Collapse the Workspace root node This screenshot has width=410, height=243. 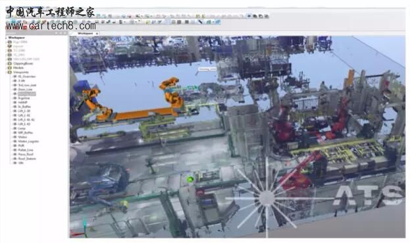click(7, 38)
